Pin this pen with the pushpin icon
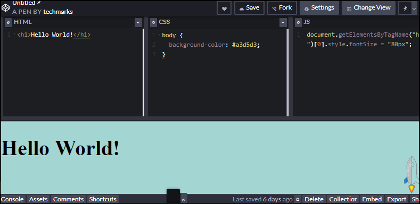The image size is (420, 204). 405,8
